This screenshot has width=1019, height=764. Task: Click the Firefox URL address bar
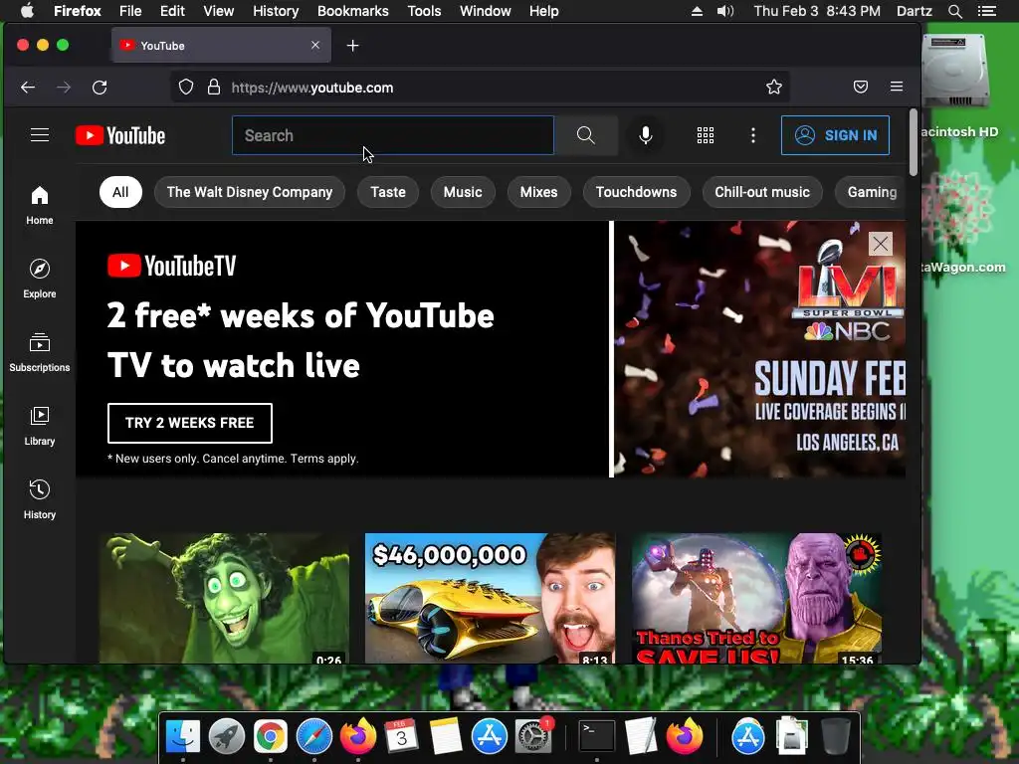coord(480,88)
